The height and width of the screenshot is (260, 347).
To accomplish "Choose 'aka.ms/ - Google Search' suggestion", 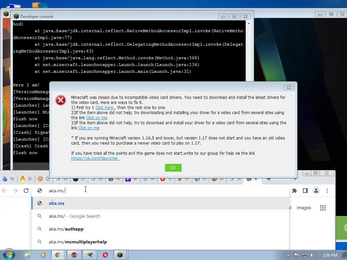I will 160,216.
